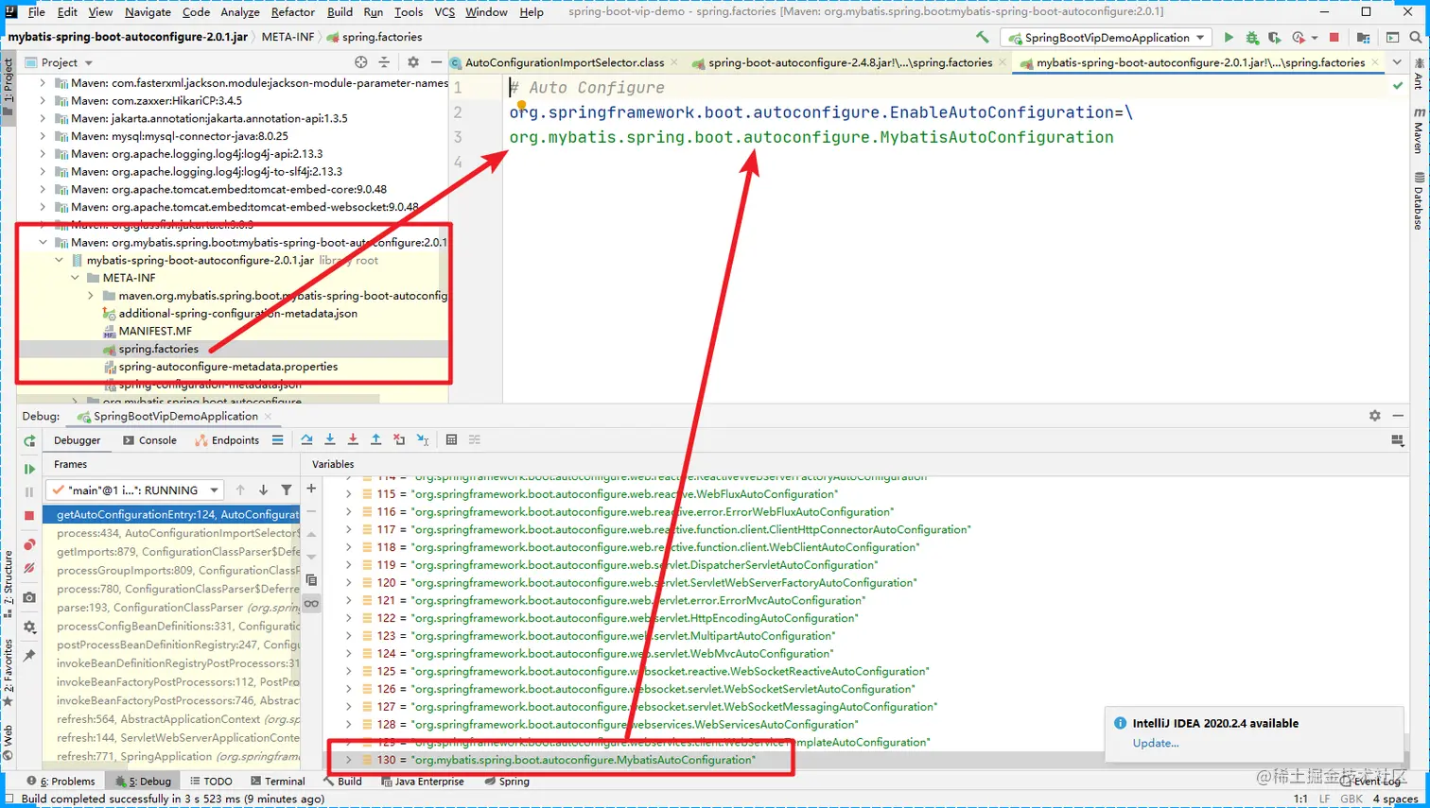This screenshot has width=1430, height=808.
Task: Mute breakpoints in debug sidebar
Action: click(x=29, y=568)
